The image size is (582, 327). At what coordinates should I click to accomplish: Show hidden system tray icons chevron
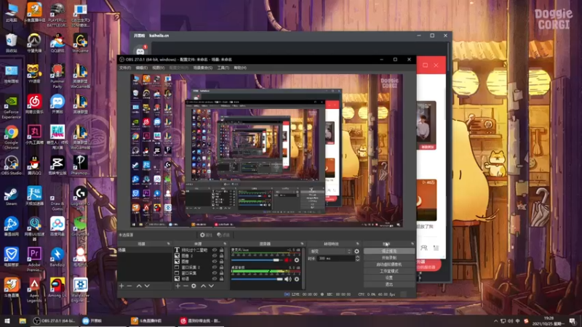495,321
